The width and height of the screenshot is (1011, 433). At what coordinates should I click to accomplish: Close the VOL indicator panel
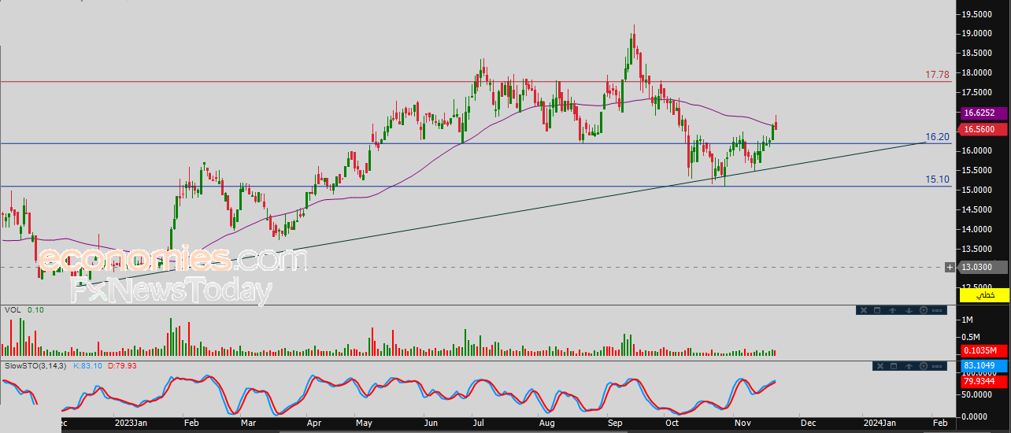863,310
